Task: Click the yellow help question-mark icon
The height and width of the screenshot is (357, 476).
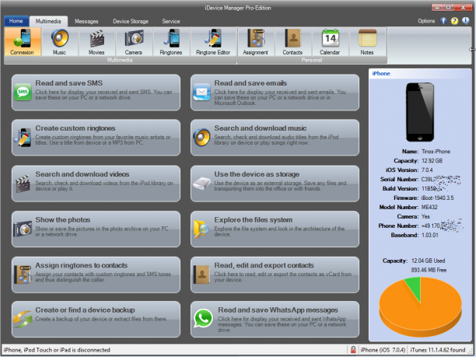Action: 454,21
